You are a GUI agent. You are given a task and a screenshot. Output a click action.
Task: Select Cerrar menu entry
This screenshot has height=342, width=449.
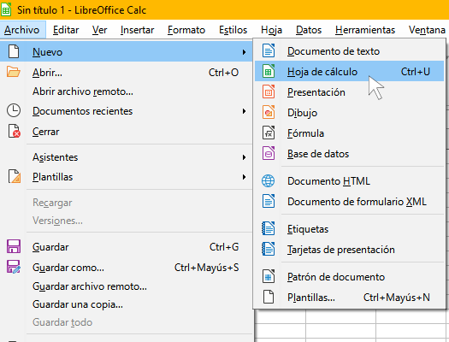click(x=126, y=132)
